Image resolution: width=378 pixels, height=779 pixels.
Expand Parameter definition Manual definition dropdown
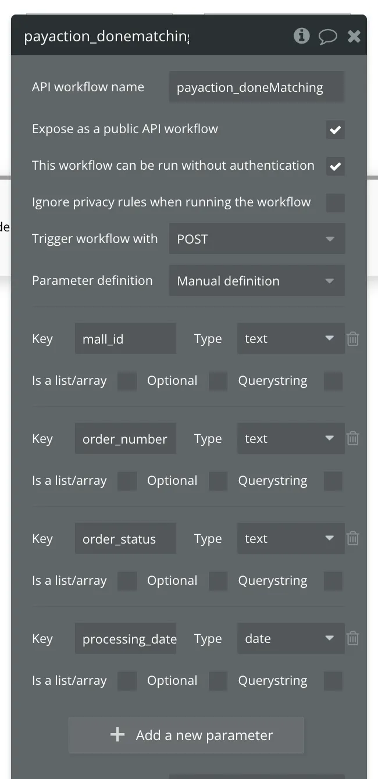pyautogui.click(x=256, y=281)
